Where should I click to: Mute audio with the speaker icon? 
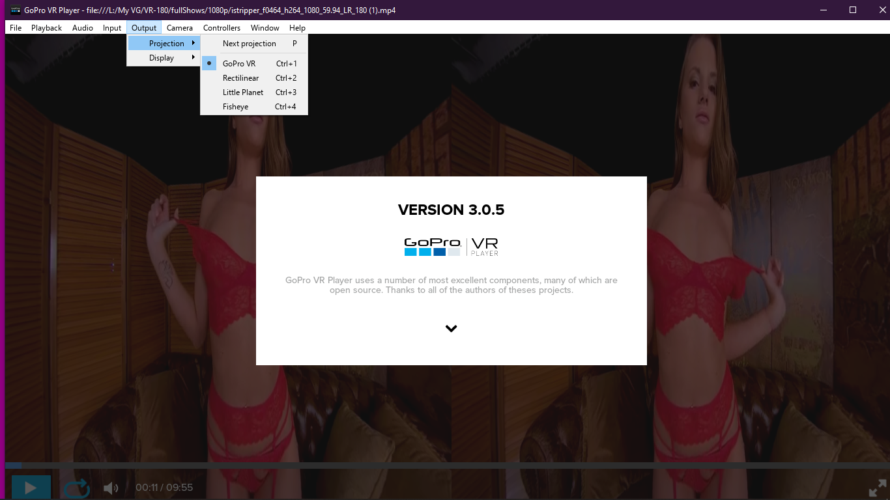[x=111, y=488]
